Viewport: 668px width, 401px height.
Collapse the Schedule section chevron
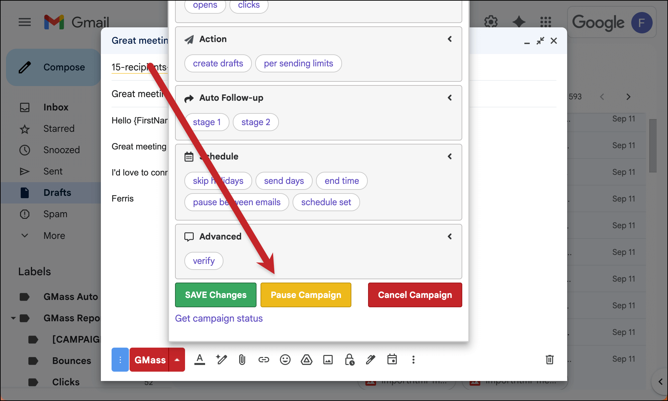click(450, 156)
